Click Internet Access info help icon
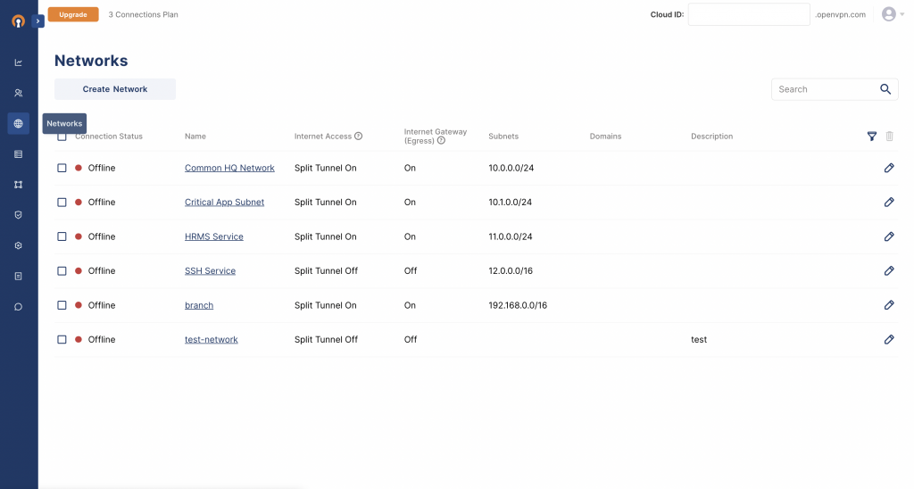The width and height of the screenshot is (914, 489). (359, 137)
